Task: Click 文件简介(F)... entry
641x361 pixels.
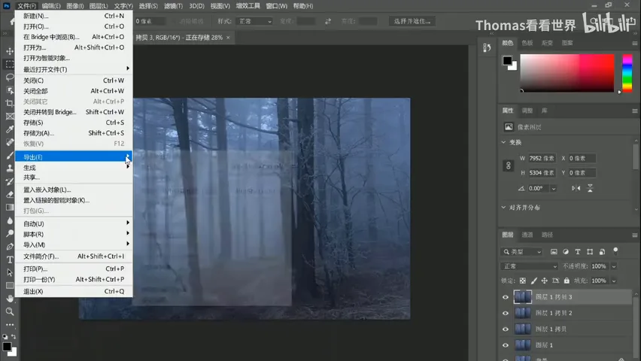Action: coord(74,256)
